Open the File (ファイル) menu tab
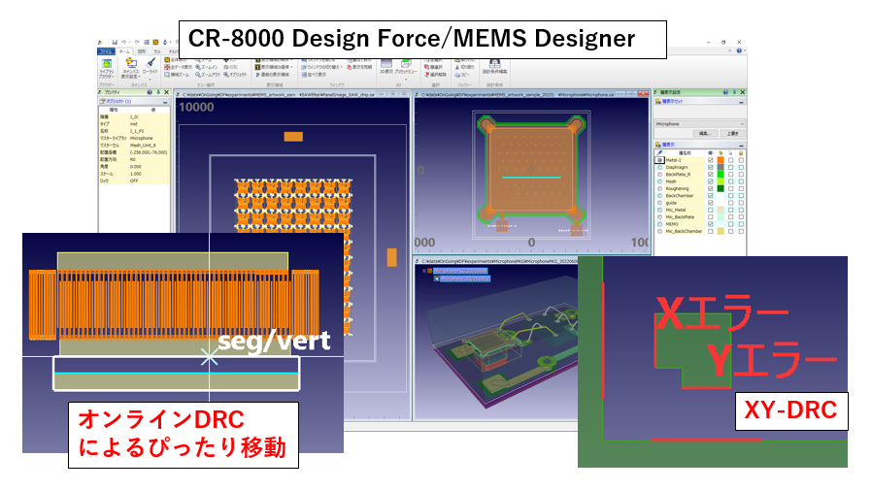This screenshot has height=490, width=872. 106,51
